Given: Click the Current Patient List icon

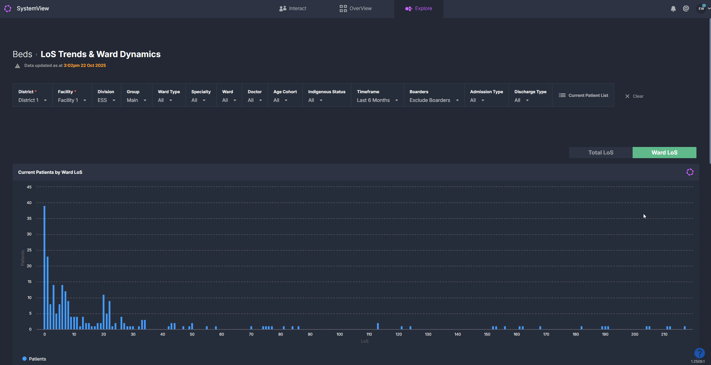Looking at the screenshot, I should click(562, 95).
